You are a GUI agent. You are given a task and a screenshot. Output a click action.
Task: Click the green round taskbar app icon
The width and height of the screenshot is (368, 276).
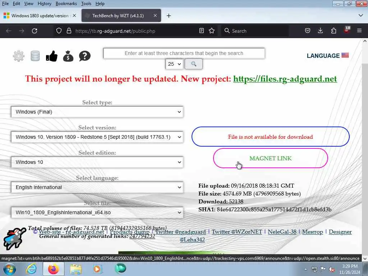click(x=120, y=269)
